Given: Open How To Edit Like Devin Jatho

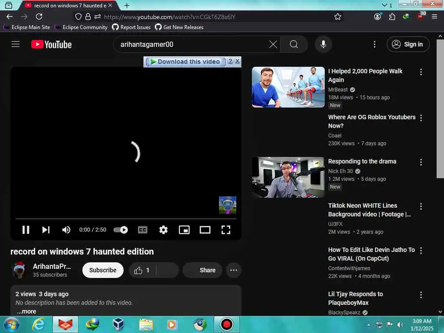Looking at the screenshot, I should click(371, 254).
